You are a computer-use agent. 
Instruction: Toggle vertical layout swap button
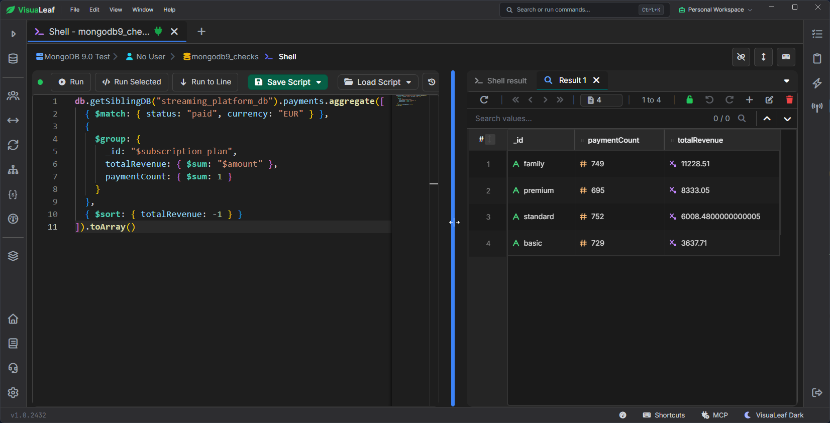pos(763,57)
